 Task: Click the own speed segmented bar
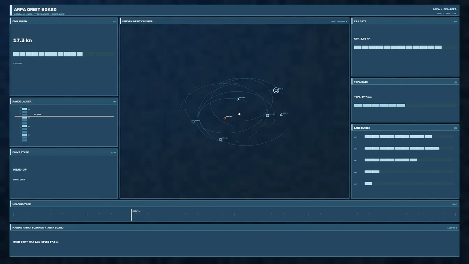coord(64,54)
